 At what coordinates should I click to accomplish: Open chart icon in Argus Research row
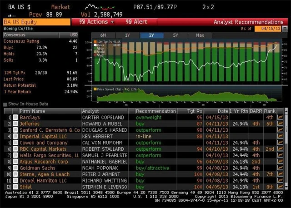pos(280,161)
